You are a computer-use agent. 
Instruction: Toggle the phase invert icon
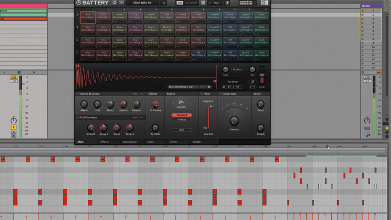click(x=253, y=81)
